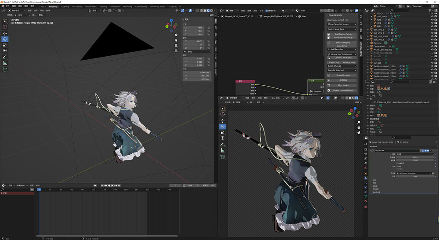This screenshot has height=240, width=439.
Task: Click the Delete Unused Nodes button
Action: tap(342, 91)
